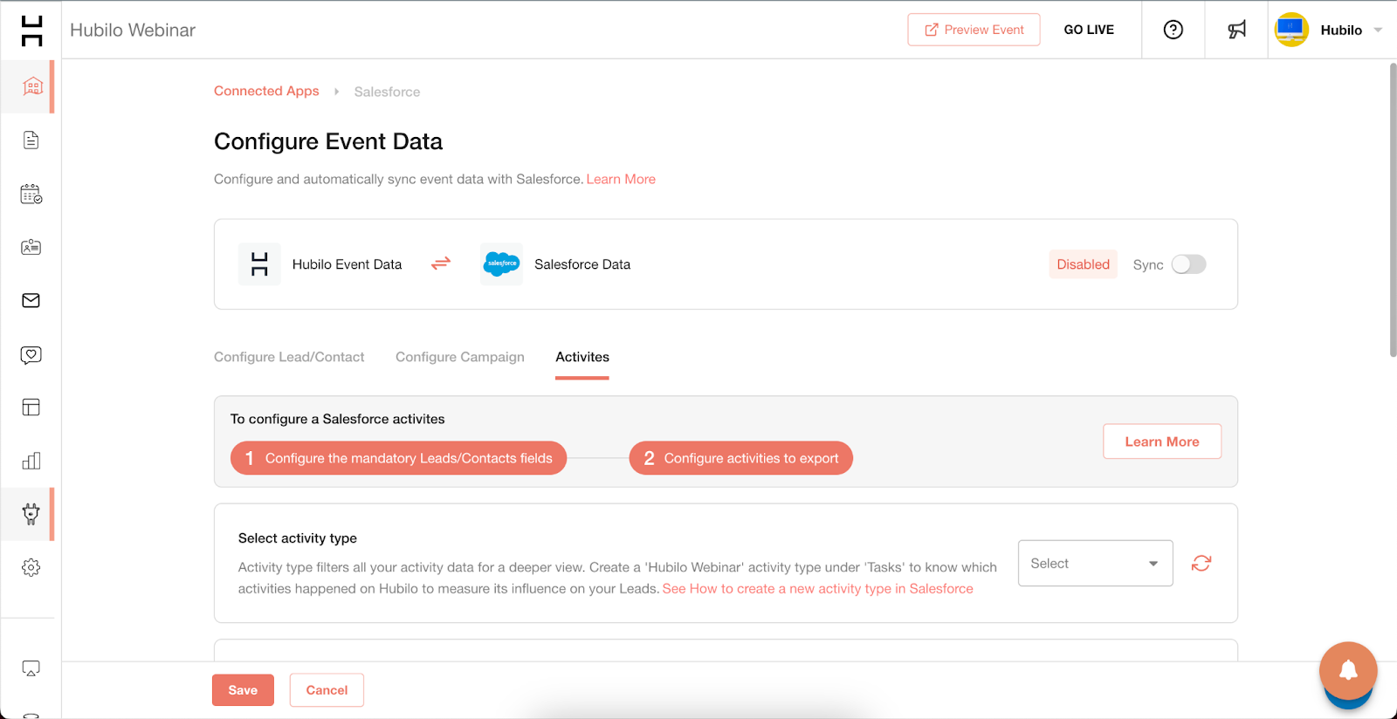Open the plug integrations icon in sidebar
The width and height of the screenshot is (1397, 719).
click(x=31, y=514)
